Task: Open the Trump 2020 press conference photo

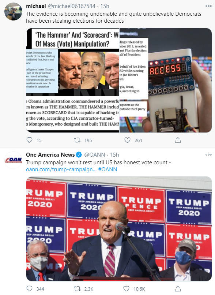Action: click(x=119, y=229)
